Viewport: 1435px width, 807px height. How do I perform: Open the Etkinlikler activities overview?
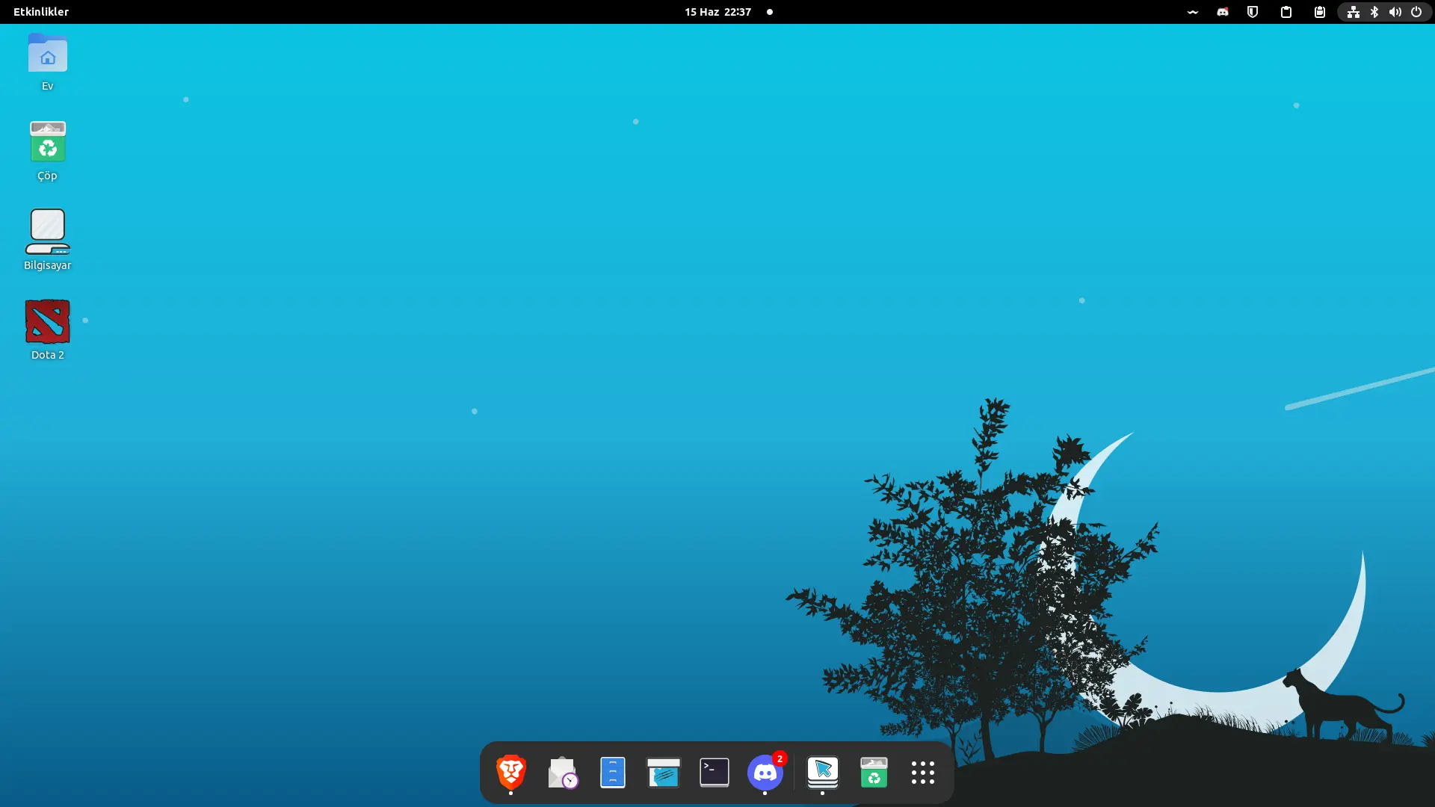pyautogui.click(x=41, y=12)
